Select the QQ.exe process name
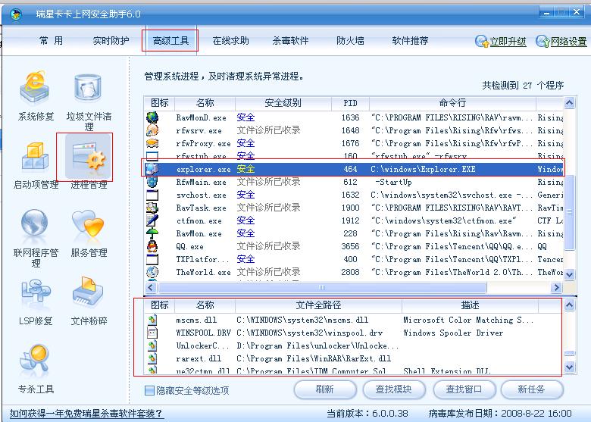 point(189,247)
